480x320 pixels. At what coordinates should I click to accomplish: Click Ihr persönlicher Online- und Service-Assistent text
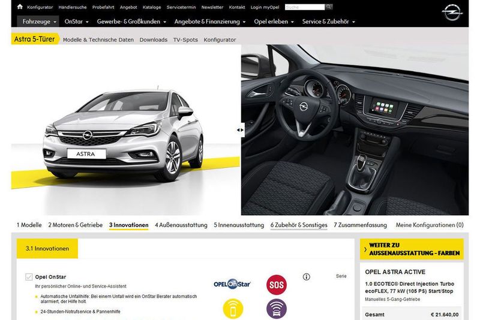(x=80, y=286)
